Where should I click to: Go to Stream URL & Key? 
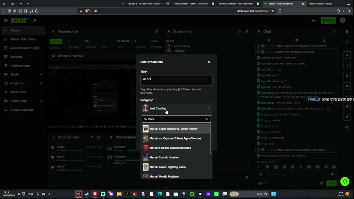coord(23,39)
